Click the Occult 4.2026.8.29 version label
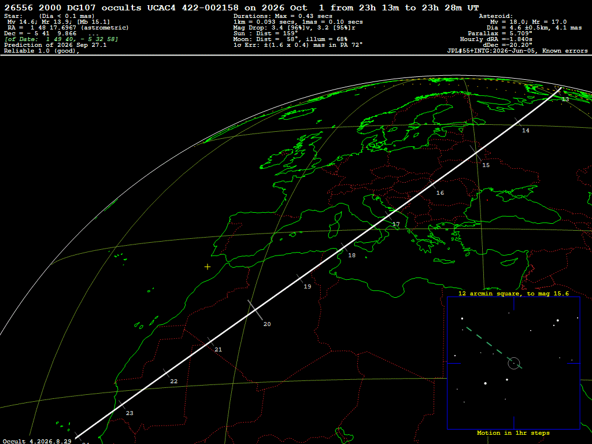Screen dimensions: 592x444 pos(38,441)
